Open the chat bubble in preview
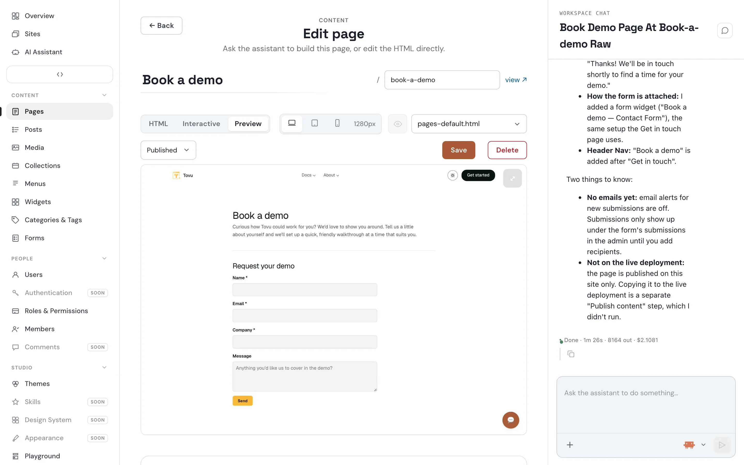This screenshot has width=744, height=465. (511, 420)
